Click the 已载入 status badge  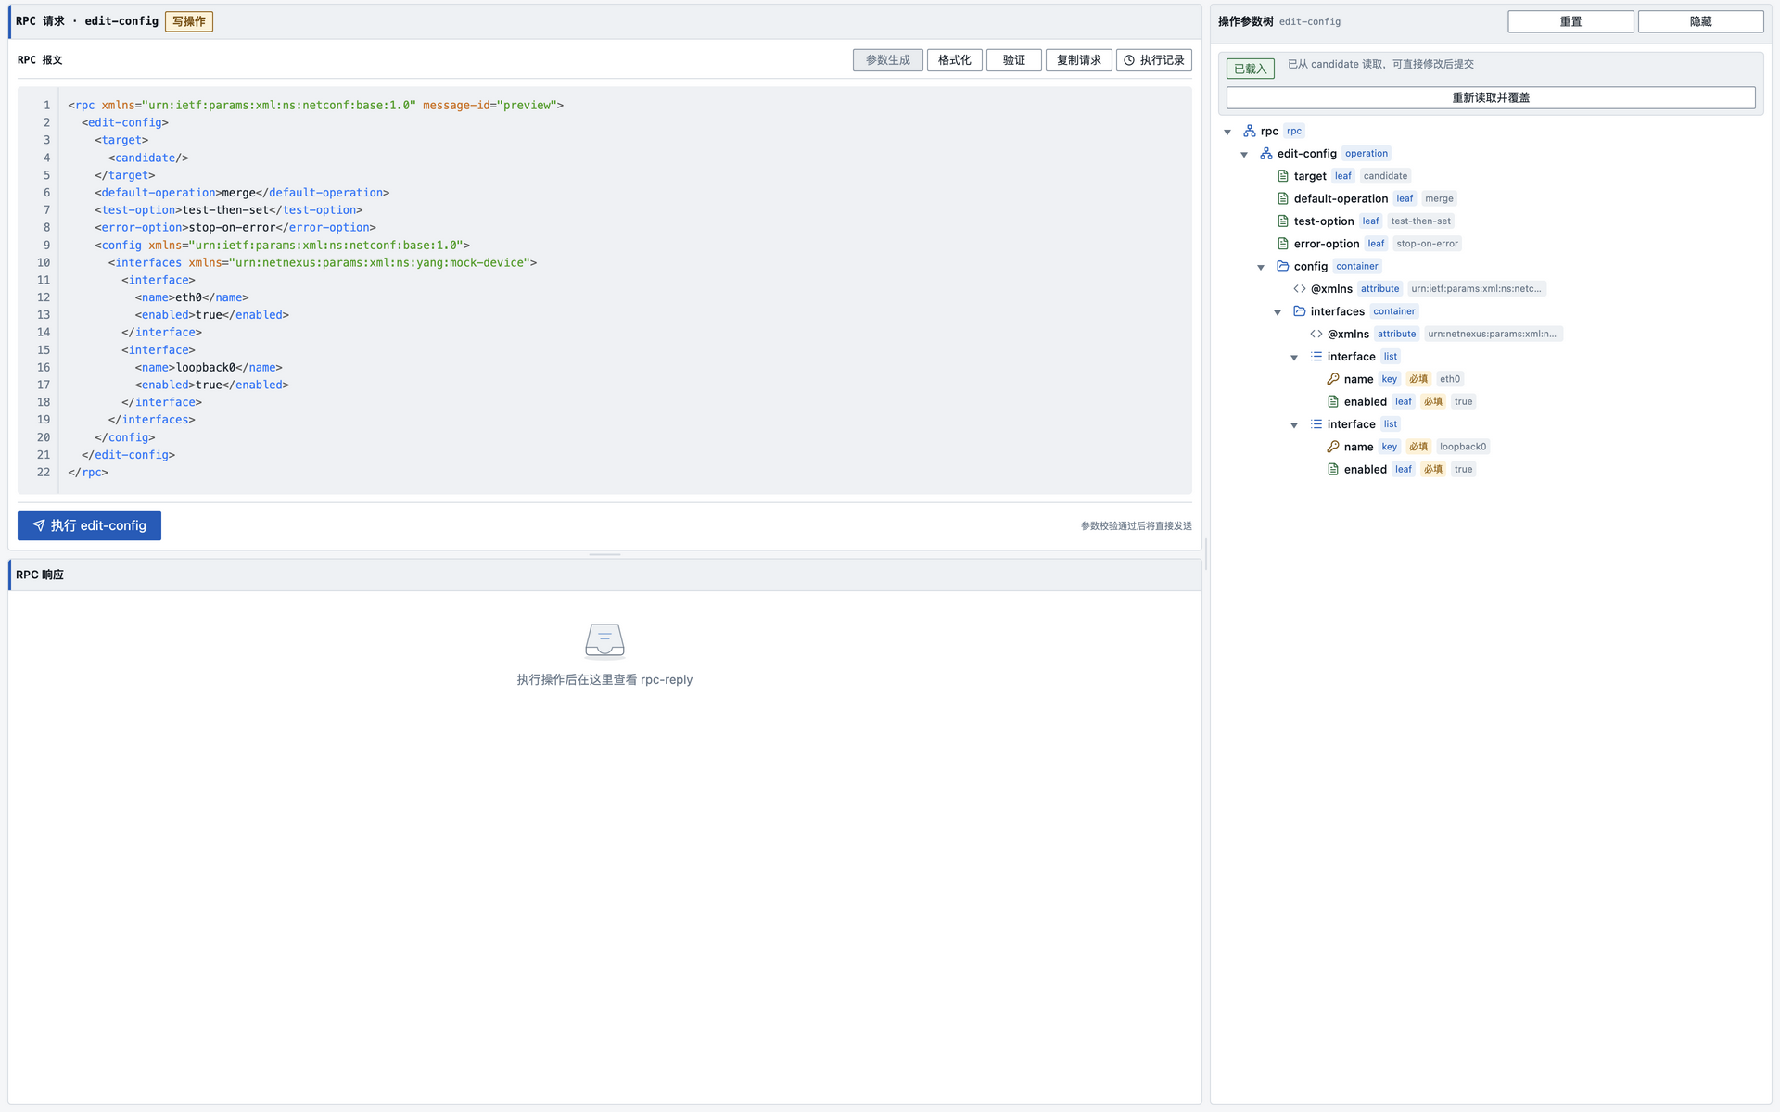pos(1250,69)
